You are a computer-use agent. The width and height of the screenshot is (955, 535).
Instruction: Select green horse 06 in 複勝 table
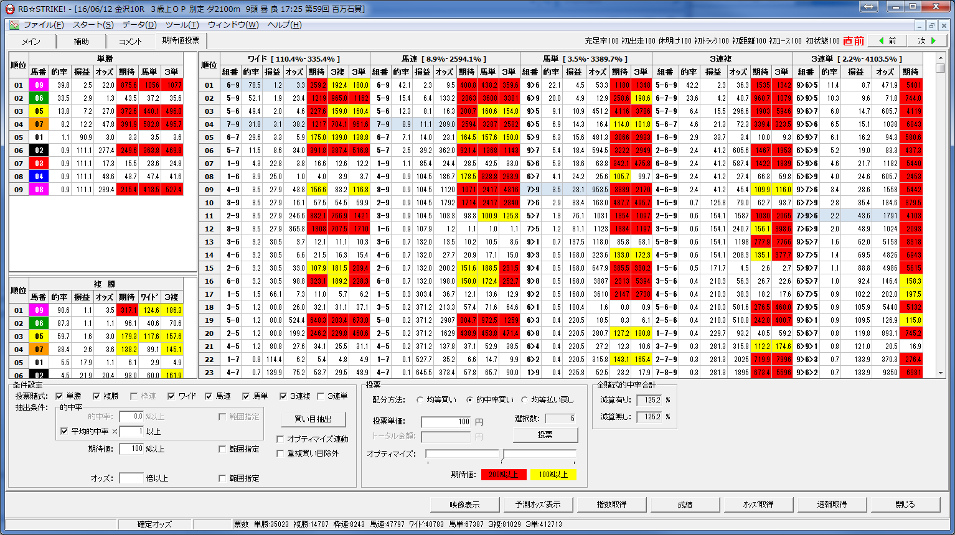(39, 323)
